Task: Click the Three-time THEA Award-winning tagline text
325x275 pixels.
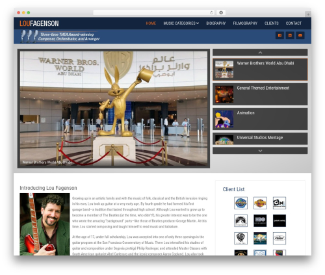Action: (x=69, y=36)
